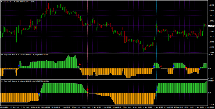Select the first blue up arrow in H1 pane near 29 Oct
The height and width of the screenshot is (109, 215).
(19, 66)
